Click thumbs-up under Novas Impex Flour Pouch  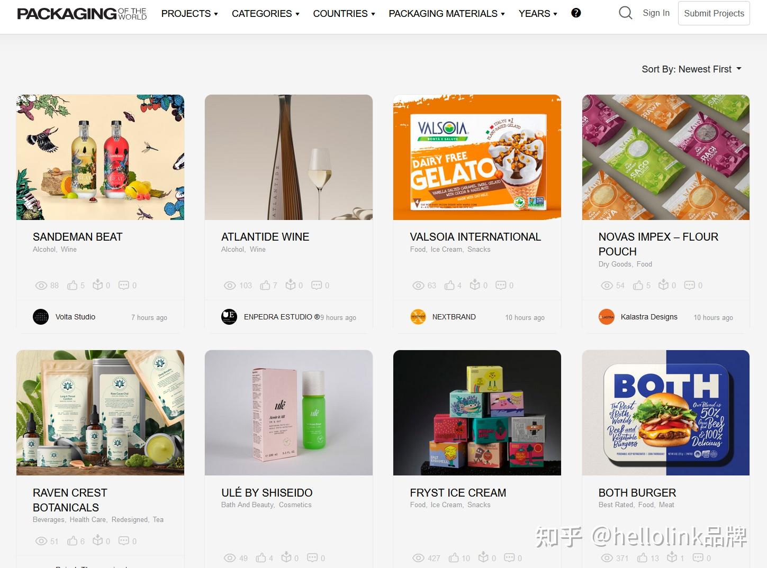point(638,286)
